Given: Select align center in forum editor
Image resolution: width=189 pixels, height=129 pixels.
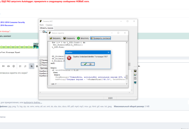Looking at the screenshot, I should [37, 66].
